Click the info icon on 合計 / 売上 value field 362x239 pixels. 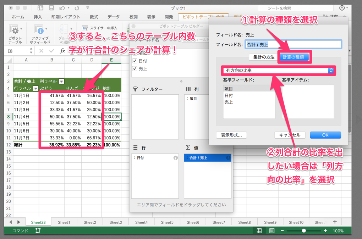coord(228,158)
